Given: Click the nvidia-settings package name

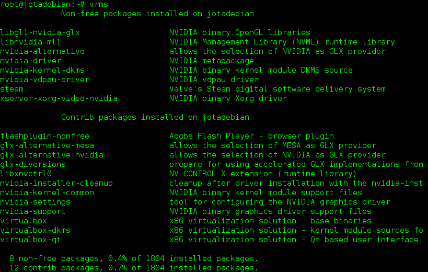Looking at the screenshot, I should (x=35, y=202).
